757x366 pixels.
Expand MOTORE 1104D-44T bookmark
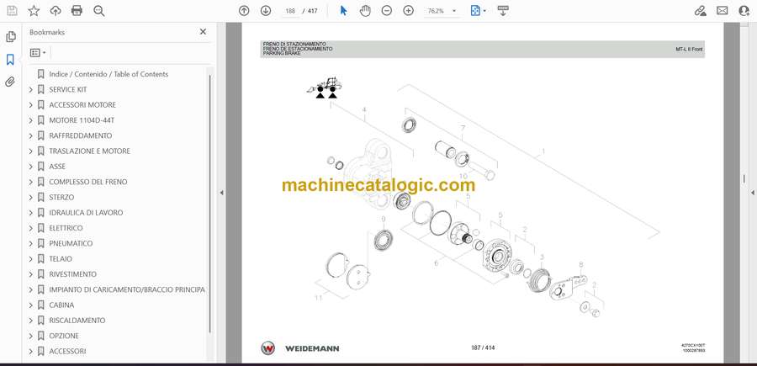pyautogui.click(x=31, y=120)
